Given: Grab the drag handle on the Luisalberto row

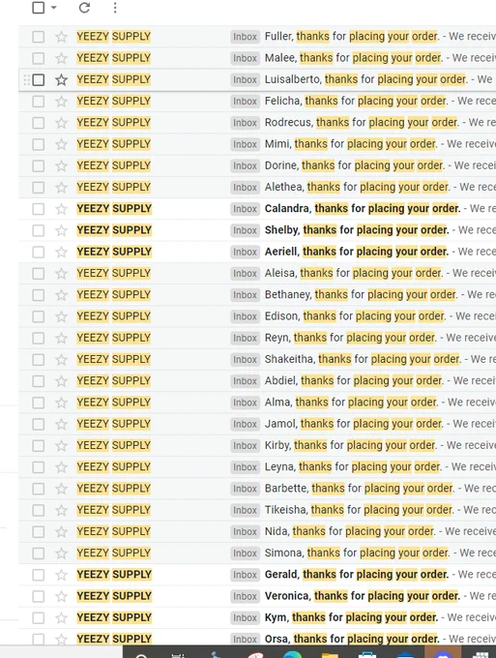Looking at the screenshot, I should point(26,79).
